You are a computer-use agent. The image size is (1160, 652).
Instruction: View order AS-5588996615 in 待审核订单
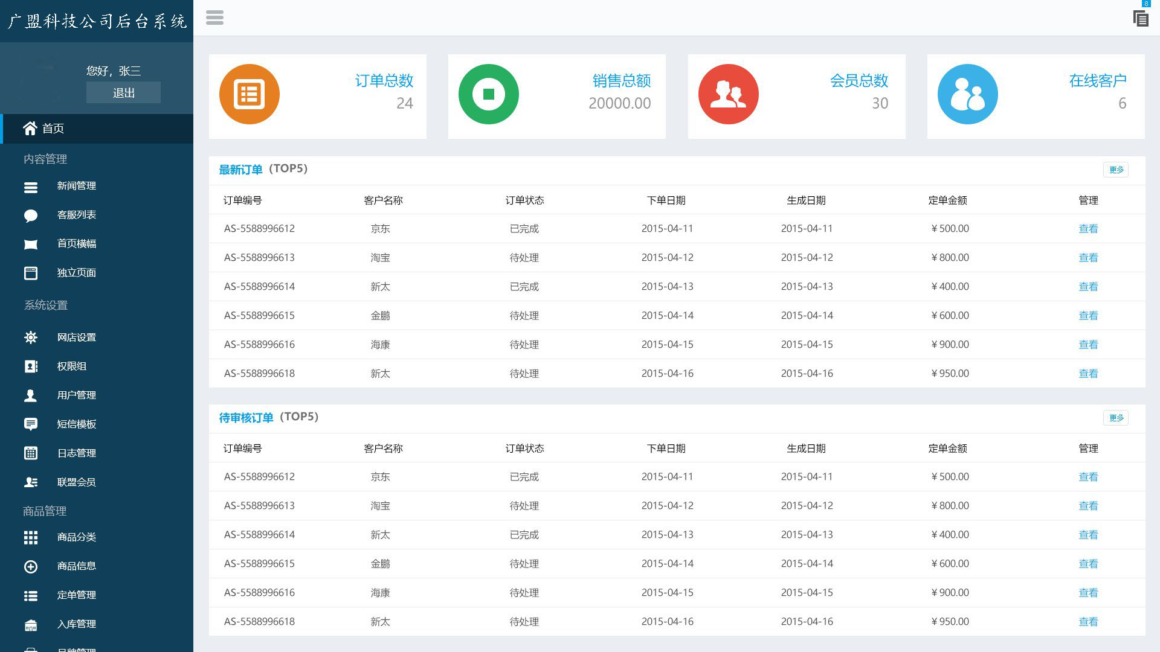coord(1088,564)
